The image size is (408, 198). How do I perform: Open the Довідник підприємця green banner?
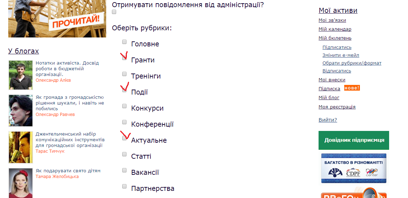353,140
